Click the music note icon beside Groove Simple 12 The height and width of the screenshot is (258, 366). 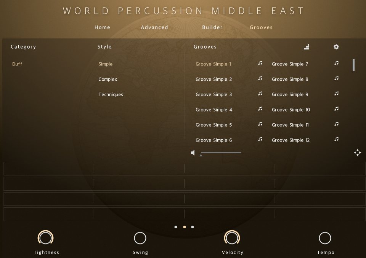tap(336, 140)
